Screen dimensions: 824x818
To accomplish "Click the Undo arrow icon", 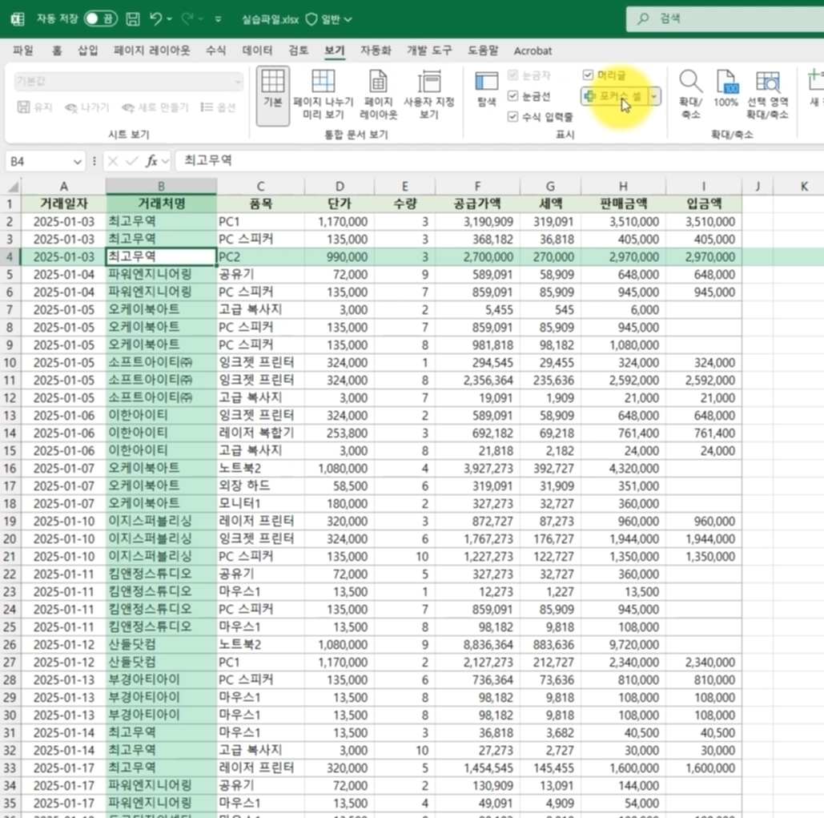I will coord(156,19).
